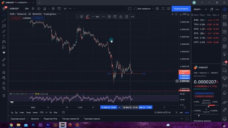
Task: Change the line style in floating toolbar
Action: pos(103,17)
